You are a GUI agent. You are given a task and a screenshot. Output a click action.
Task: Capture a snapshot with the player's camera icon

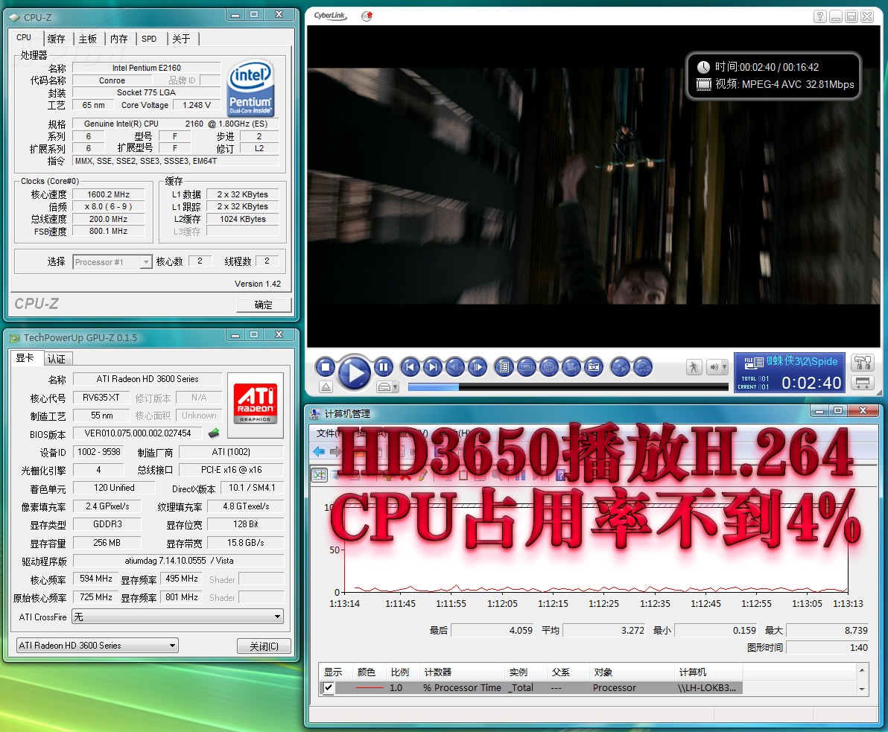[x=594, y=367]
